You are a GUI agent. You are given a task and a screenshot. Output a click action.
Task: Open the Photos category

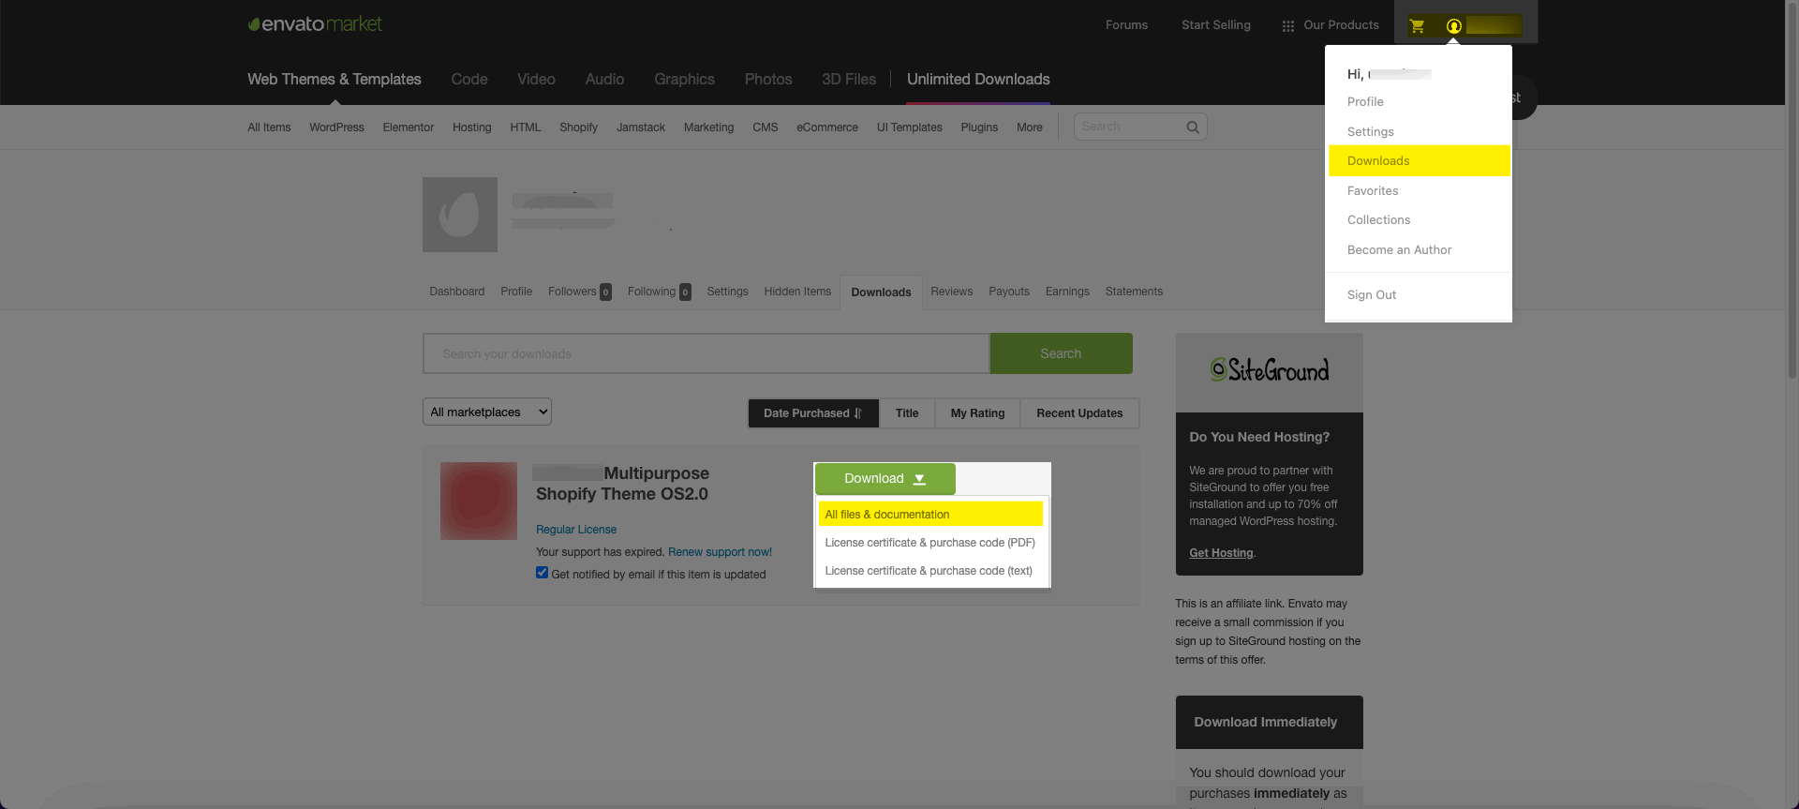click(768, 80)
